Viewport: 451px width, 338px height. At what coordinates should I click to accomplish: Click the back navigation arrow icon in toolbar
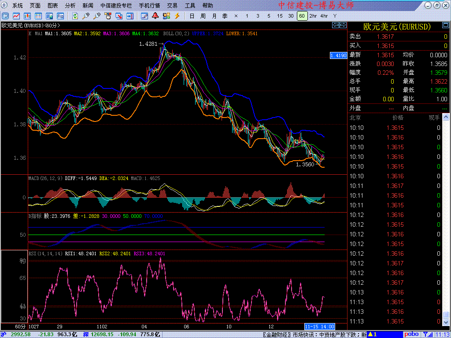coord(5,16)
